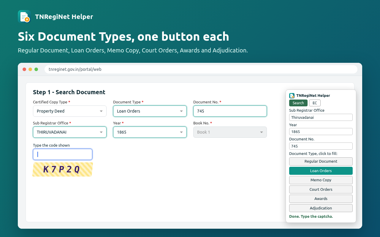Click the captcha image K7P2Q

(x=63, y=169)
